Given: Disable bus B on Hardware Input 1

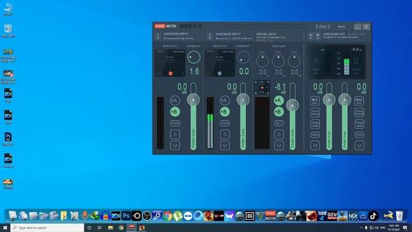Looking at the screenshot, I should click(x=174, y=111).
